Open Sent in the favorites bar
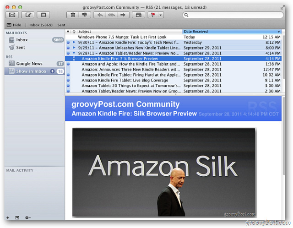Viewport: 293px width, 228px height. [x=61, y=25]
